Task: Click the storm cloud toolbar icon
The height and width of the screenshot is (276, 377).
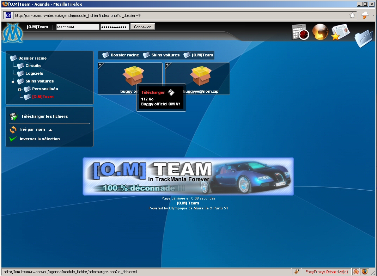Action: coord(365,15)
